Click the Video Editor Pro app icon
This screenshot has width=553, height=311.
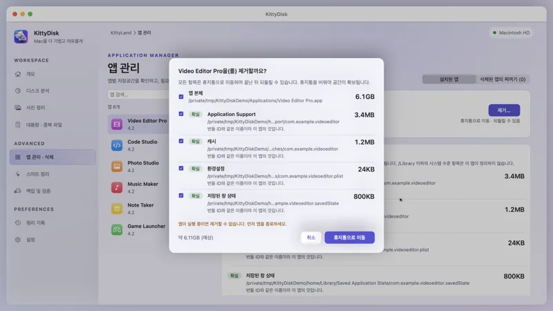coord(117,124)
